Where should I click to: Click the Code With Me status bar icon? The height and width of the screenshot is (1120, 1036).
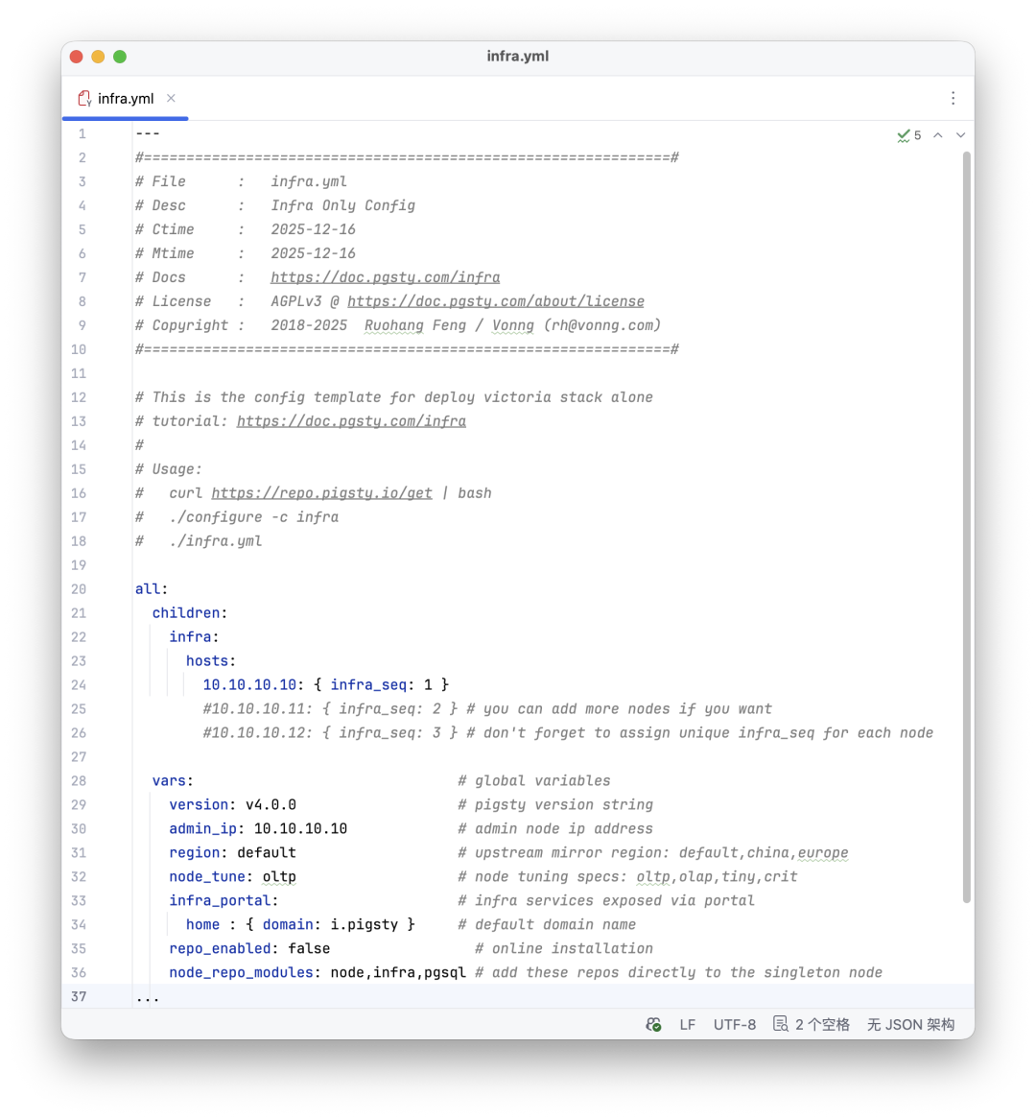click(x=652, y=1024)
